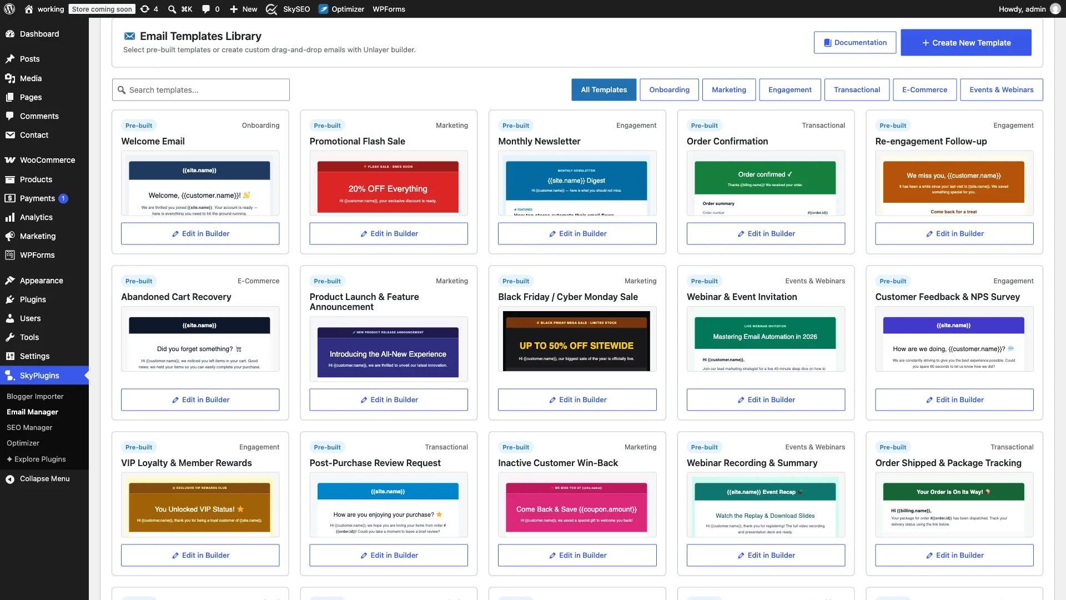Click the Collapse Menu arrow icon
1066x600 pixels.
(10, 479)
